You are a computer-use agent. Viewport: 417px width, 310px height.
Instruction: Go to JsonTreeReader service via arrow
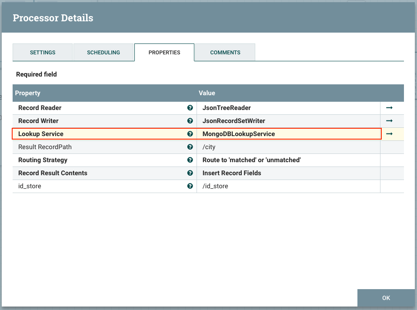tap(389, 108)
